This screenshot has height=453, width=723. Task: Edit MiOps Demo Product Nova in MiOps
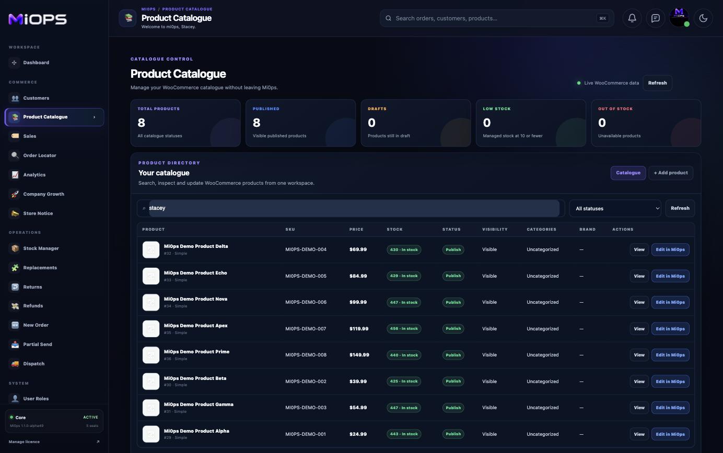[670, 302]
